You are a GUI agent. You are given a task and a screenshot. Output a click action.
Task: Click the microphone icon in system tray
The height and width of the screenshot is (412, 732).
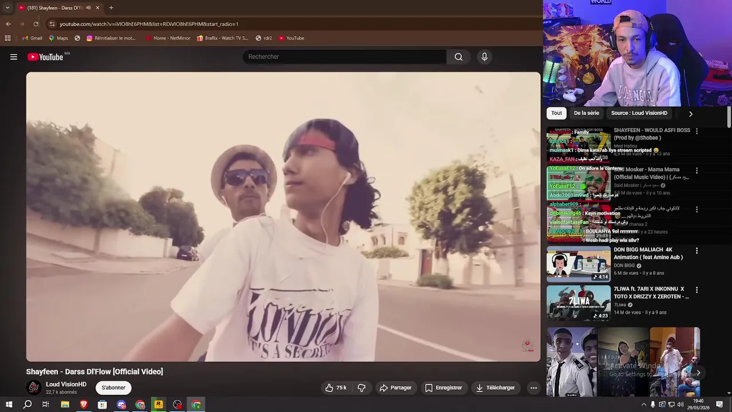pos(653,405)
